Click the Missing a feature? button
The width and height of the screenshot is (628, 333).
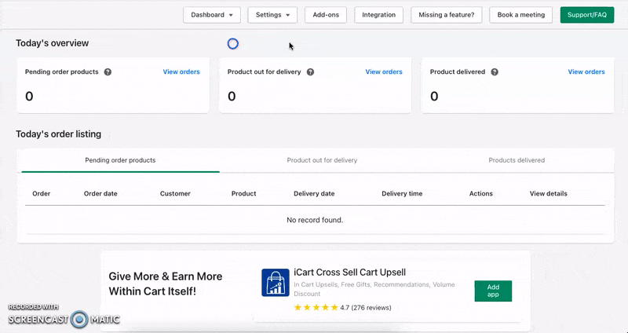446,15
